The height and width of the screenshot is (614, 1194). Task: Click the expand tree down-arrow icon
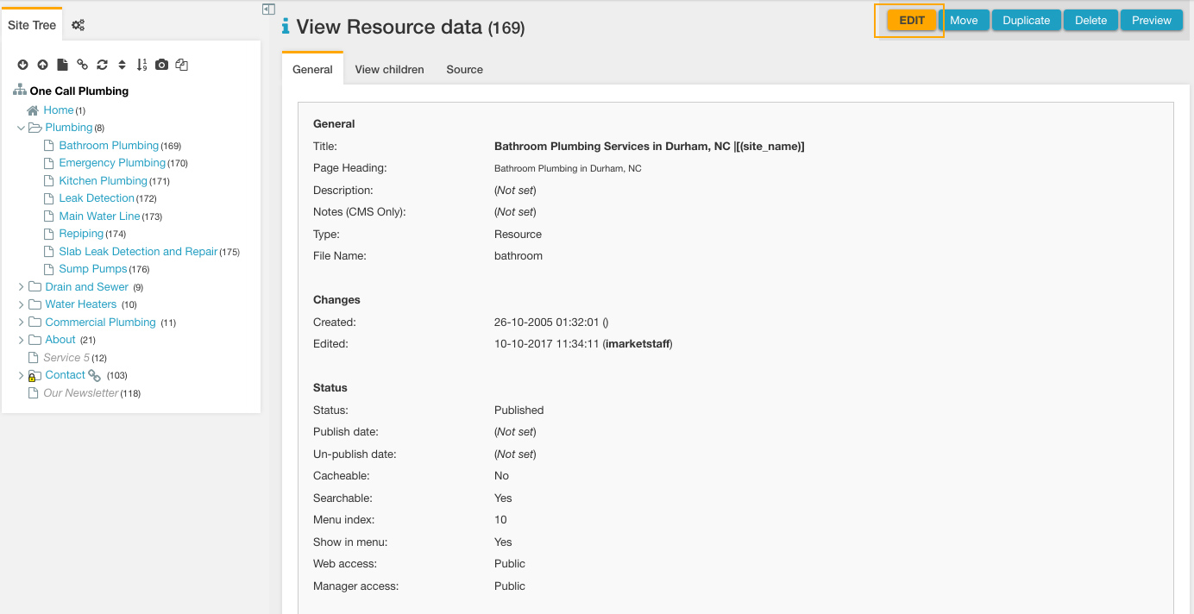click(x=22, y=65)
